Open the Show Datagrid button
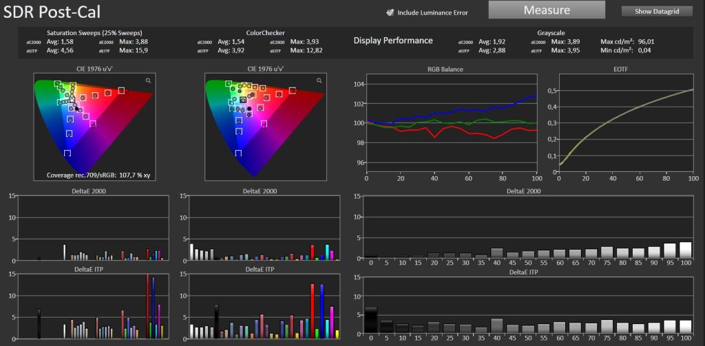This screenshot has height=346, width=705. coord(657,12)
